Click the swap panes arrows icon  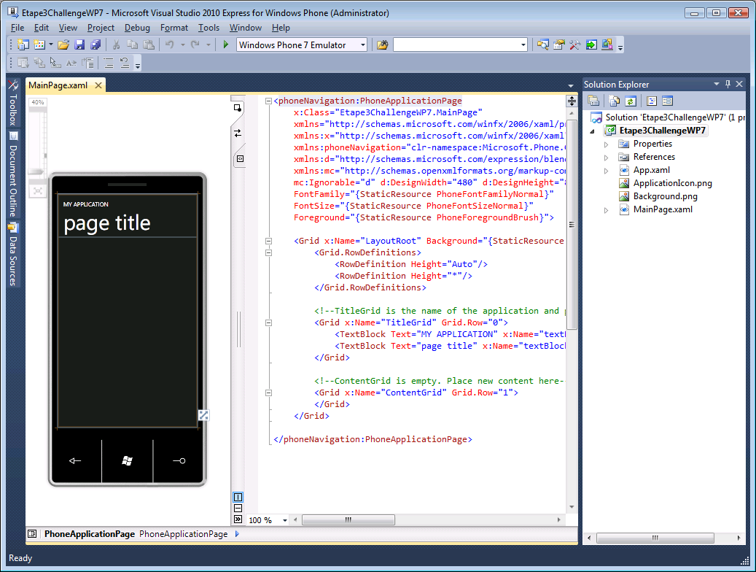point(238,133)
